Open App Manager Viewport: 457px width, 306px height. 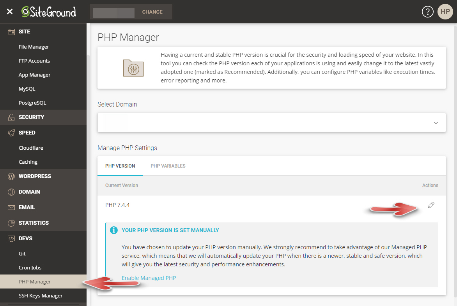(34, 75)
